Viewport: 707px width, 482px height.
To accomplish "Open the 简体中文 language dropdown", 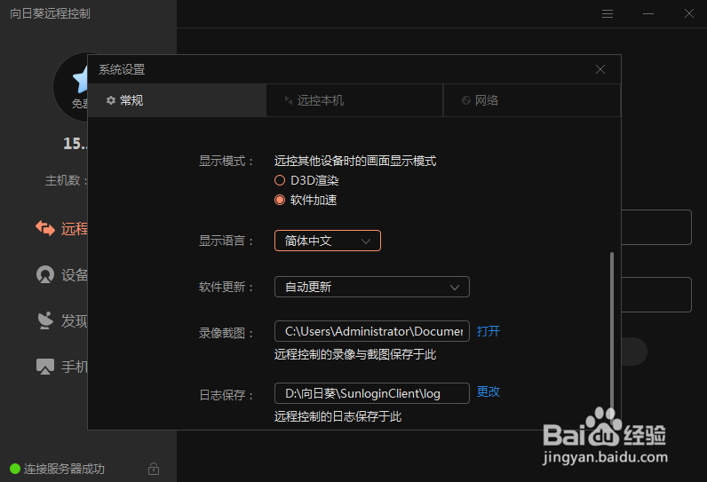I will pos(328,241).
